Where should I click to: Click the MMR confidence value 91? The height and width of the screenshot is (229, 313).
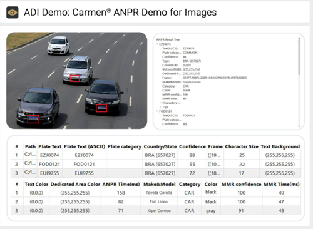(x=241, y=211)
